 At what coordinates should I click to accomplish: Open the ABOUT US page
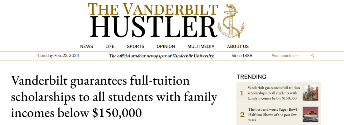click(238, 46)
